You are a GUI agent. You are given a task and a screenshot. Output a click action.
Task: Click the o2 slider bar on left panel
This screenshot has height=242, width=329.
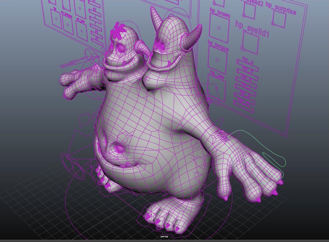click(95, 13)
